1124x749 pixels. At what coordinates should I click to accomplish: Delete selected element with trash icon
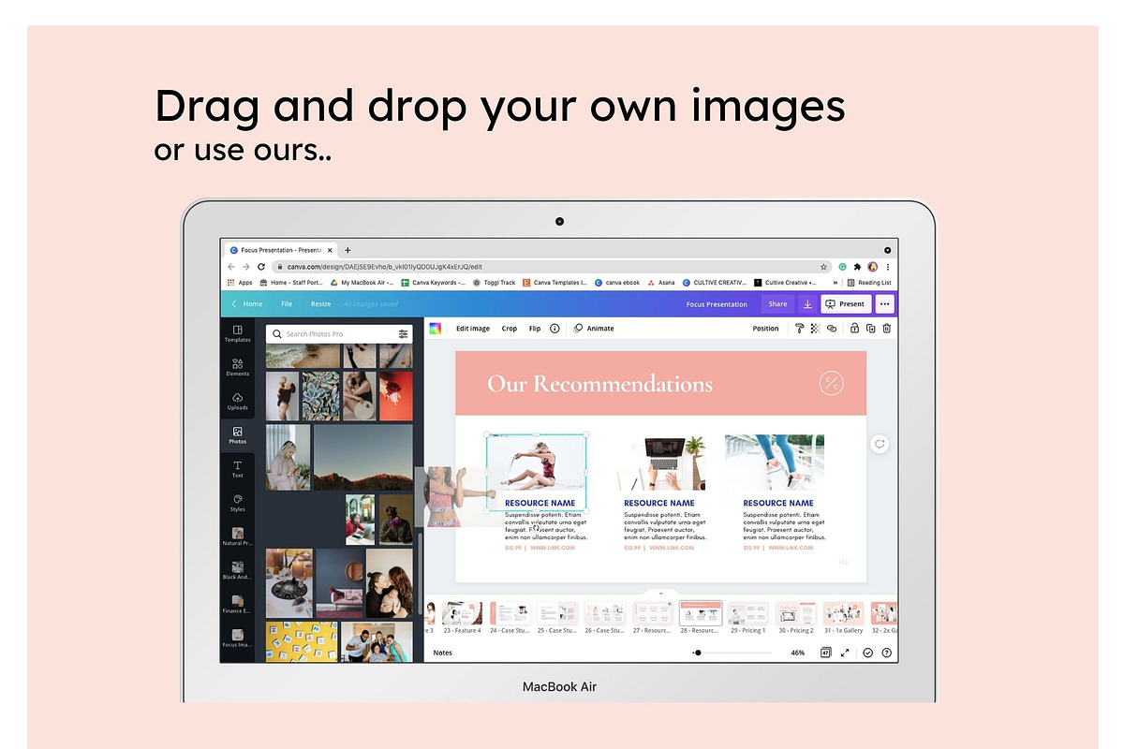point(887,329)
